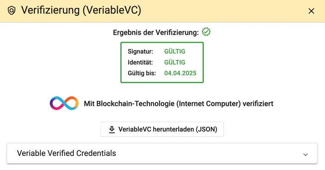Viewport: 325px width, 170px height.
Task: Expand the Veriable Verified Credentials chevron
Action: pyautogui.click(x=305, y=155)
